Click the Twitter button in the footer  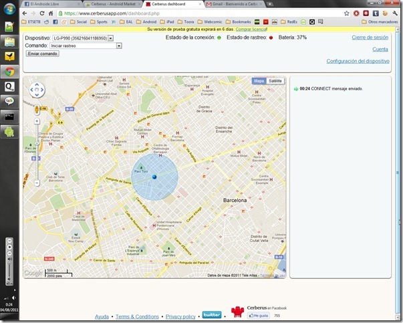212,315
